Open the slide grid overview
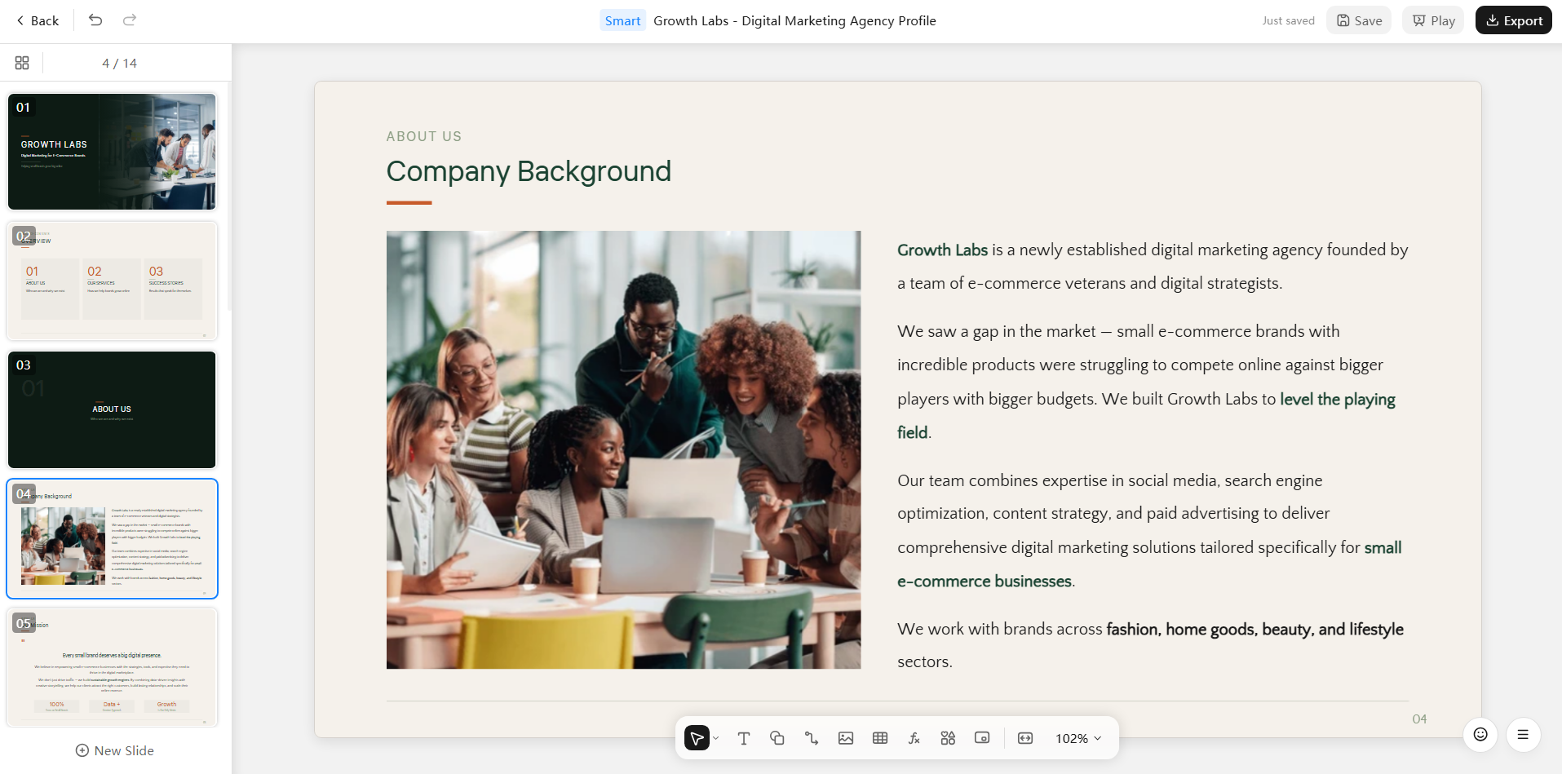1562x774 pixels. (22, 63)
